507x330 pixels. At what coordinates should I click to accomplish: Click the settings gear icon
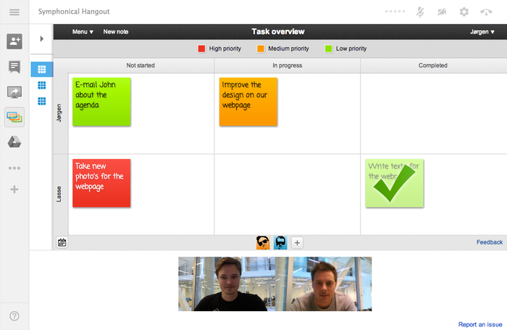(x=464, y=12)
